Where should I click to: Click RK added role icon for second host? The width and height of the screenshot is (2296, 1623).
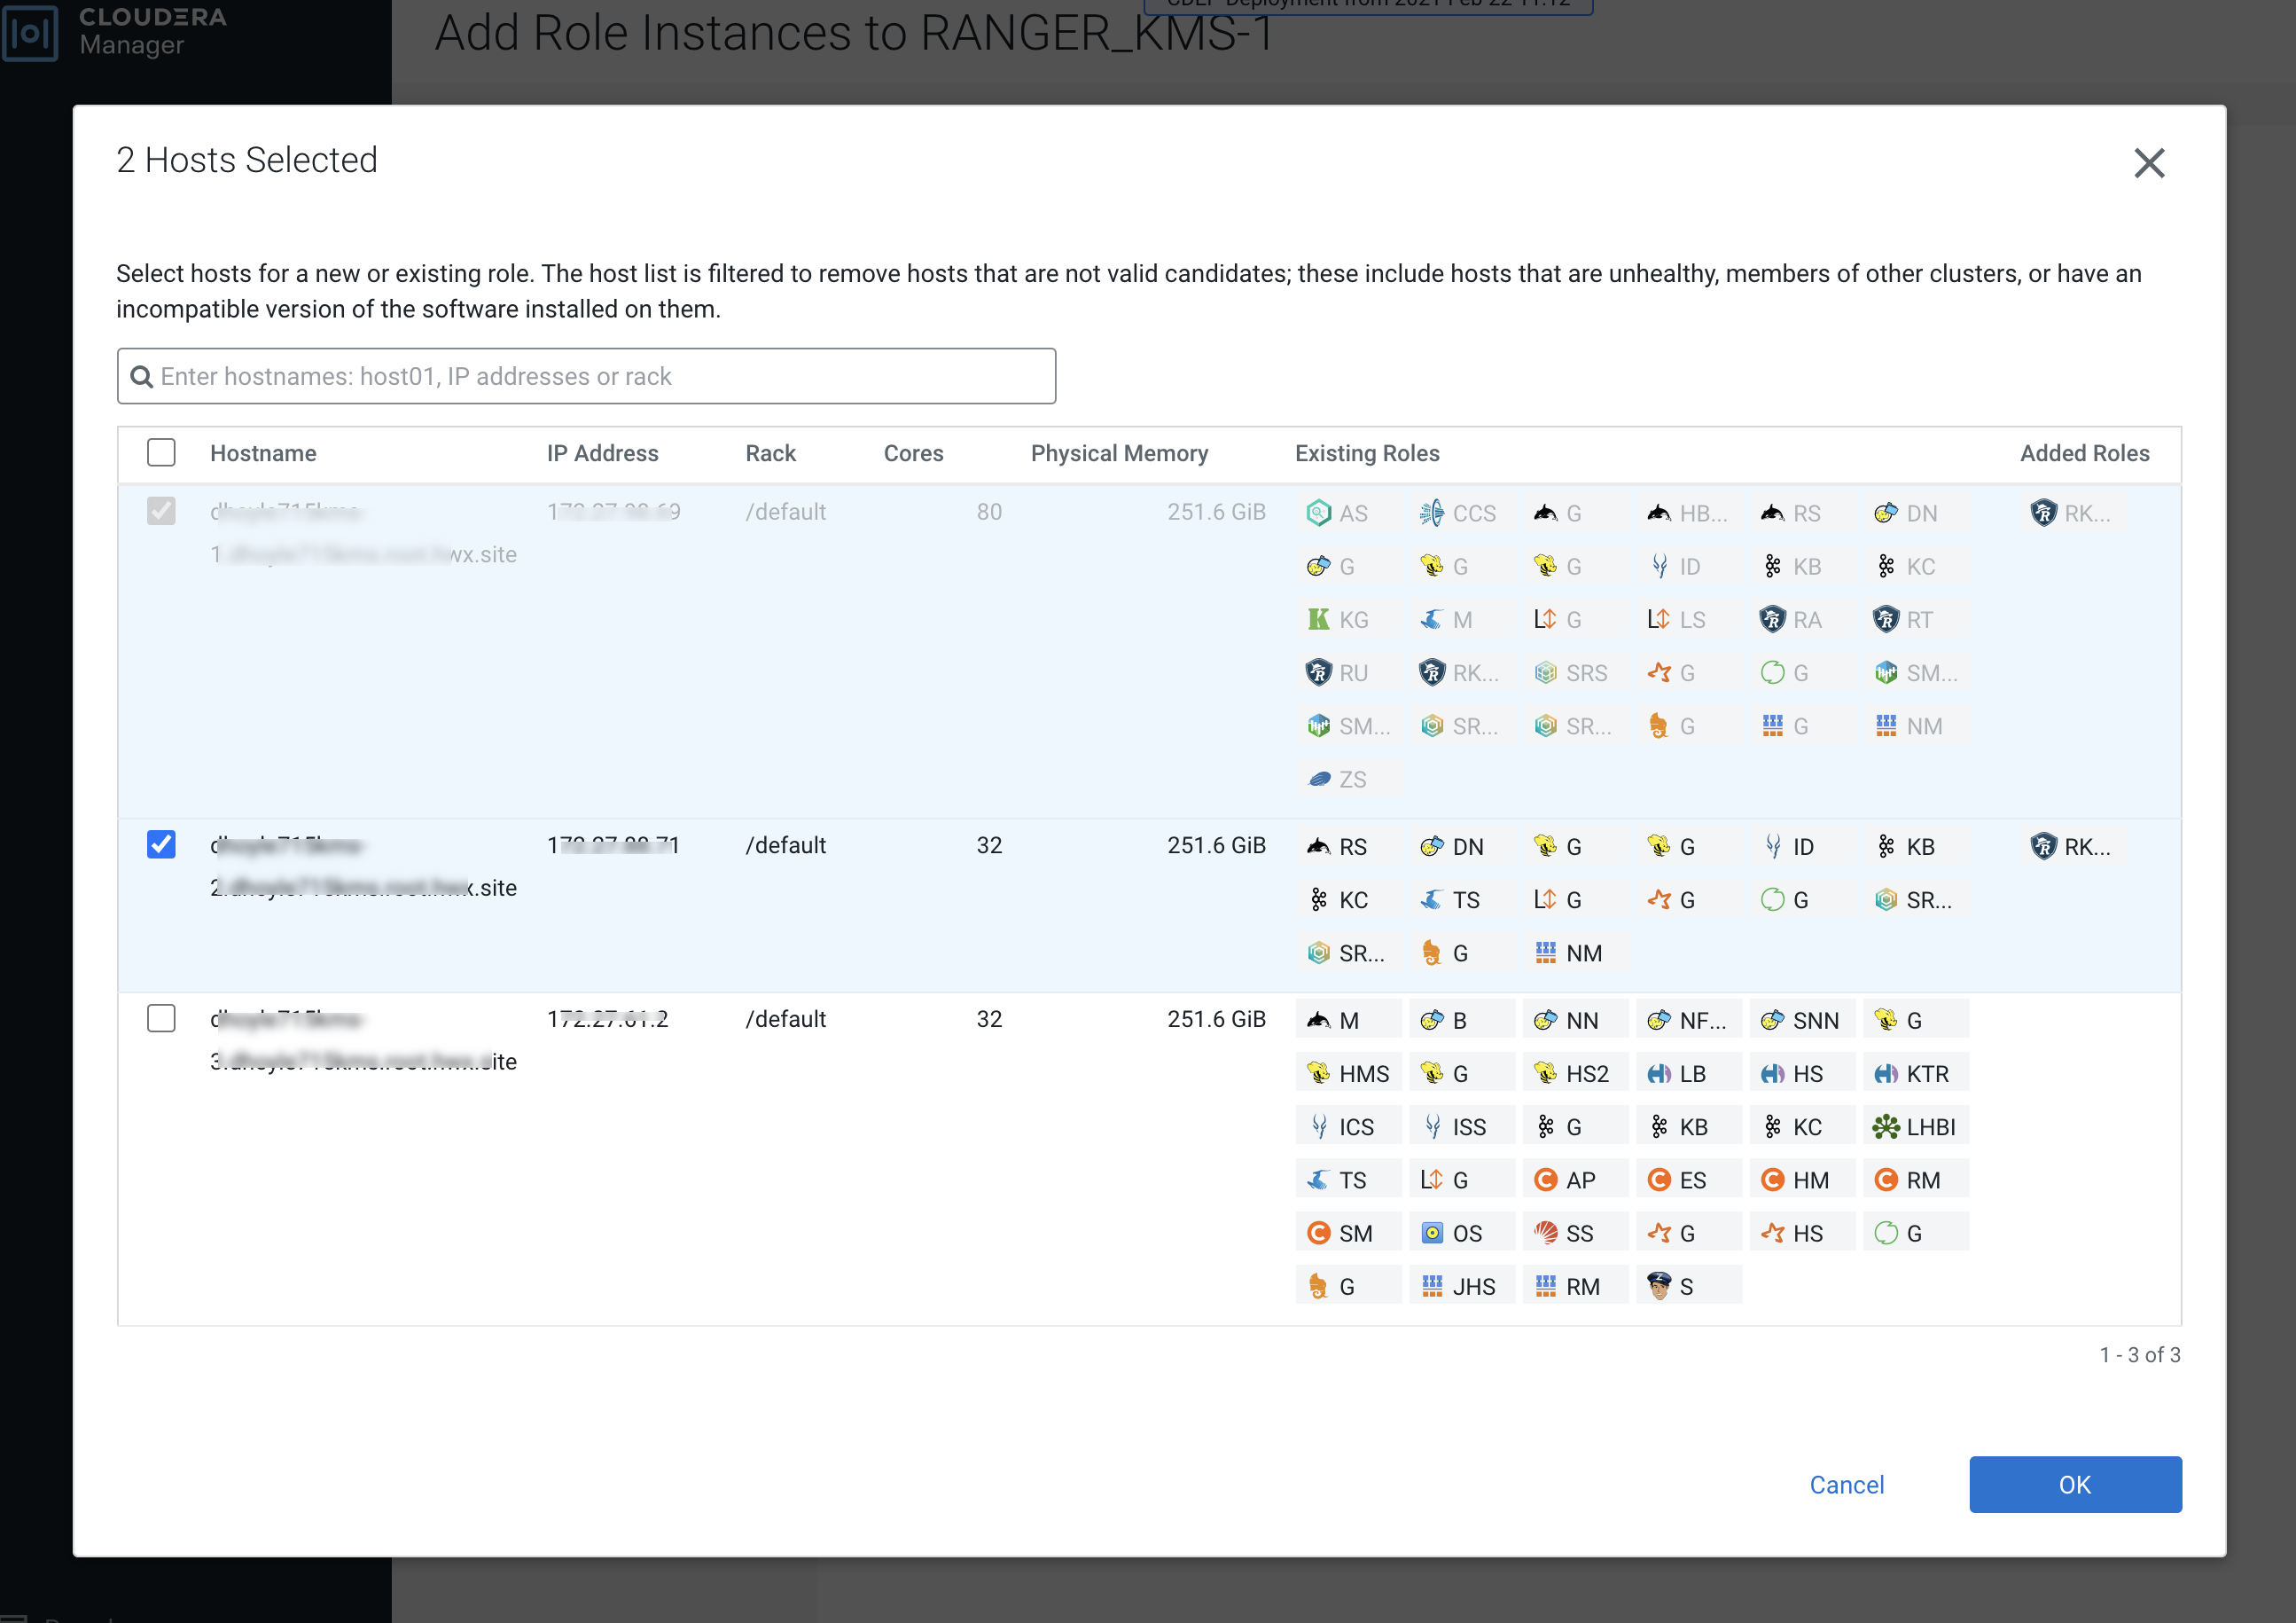(2043, 846)
